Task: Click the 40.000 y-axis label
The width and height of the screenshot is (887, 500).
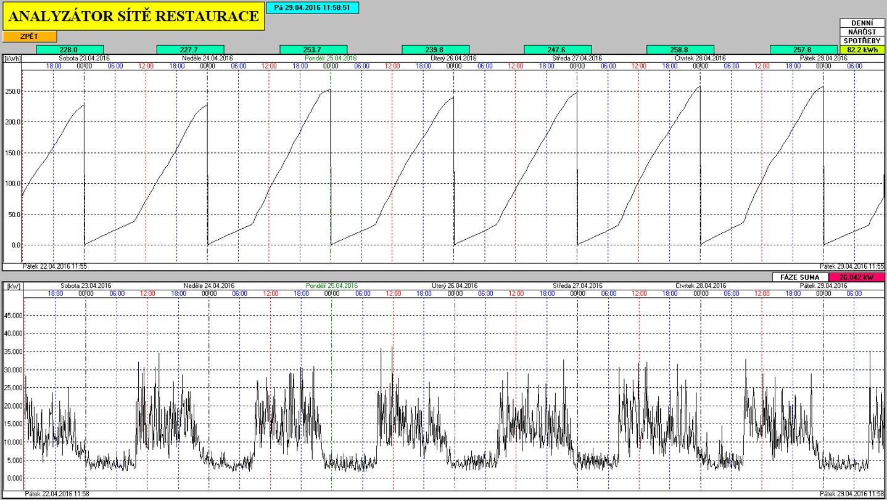Action: [13, 334]
